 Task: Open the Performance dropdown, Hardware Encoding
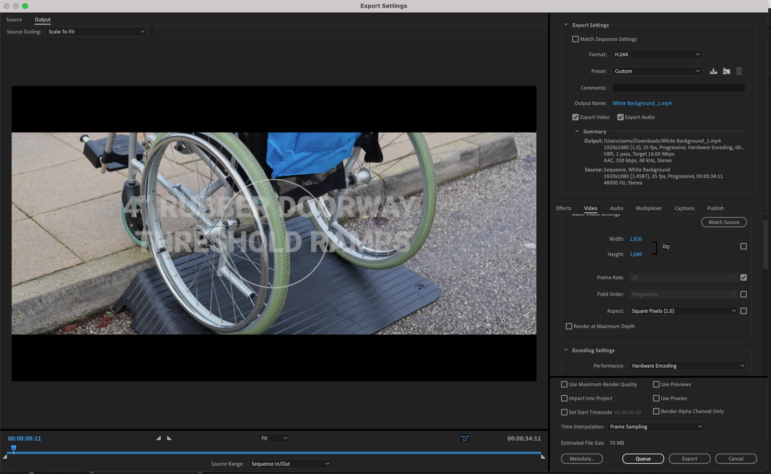(688, 366)
